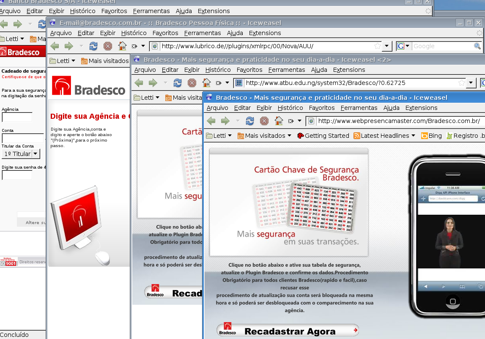
Task: Open Histórico menu in the atbu.edu.ng window
Action: tap(218, 70)
